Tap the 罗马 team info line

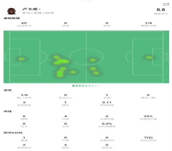(38, 13)
